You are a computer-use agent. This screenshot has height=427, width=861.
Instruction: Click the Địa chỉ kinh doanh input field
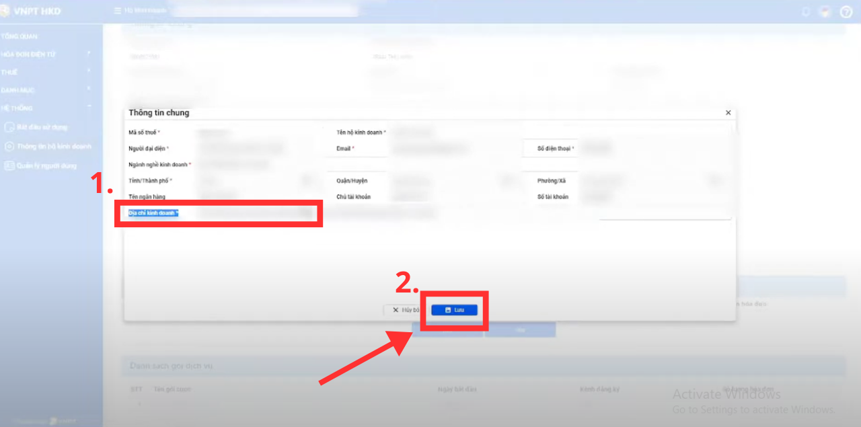click(249, 213)
